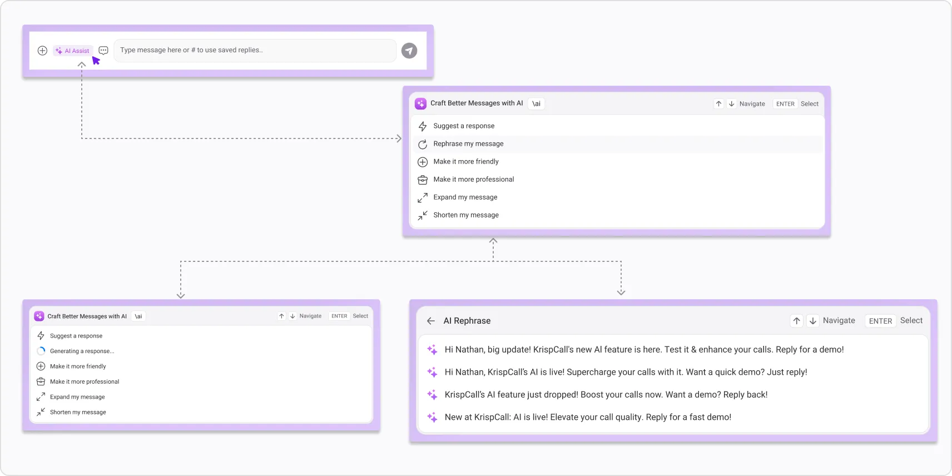Click expand arrows icon in lower-left panel
Viewport: 952px width, 476px height.
pyautogui.click(x=41, y=397)
